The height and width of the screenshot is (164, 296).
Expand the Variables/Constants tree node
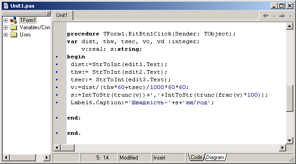(x=6, y=27)
